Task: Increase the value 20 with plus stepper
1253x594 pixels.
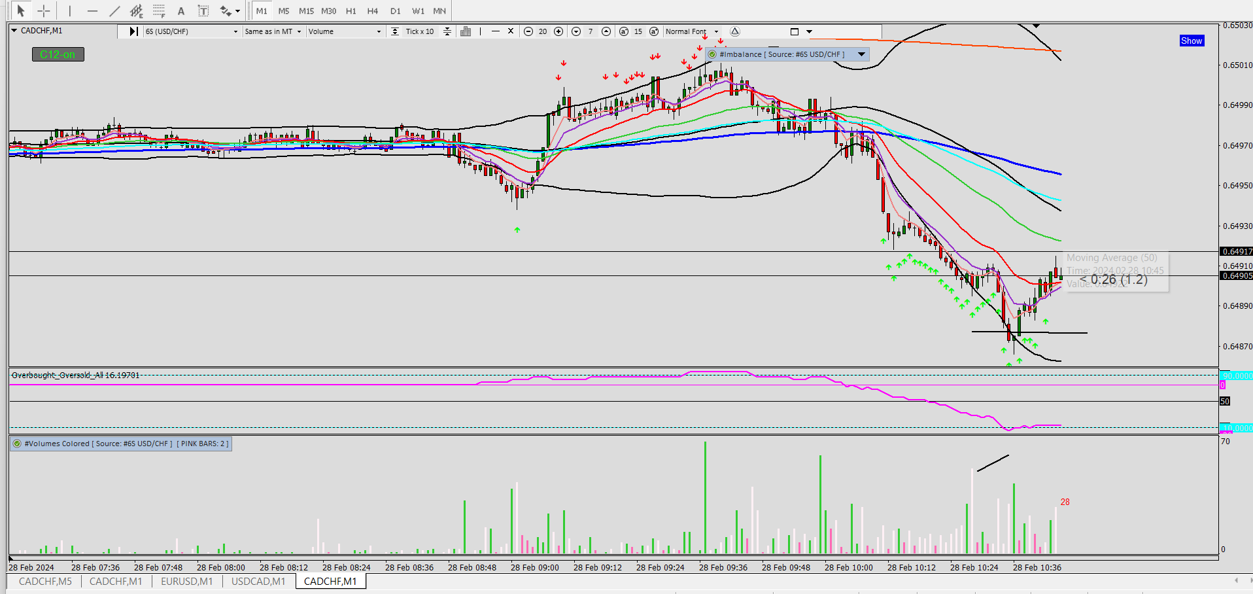Action: point(558,31)
